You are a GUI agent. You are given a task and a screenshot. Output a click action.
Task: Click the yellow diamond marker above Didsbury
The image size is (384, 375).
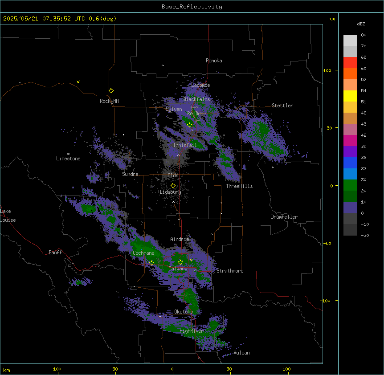[173, 186]
